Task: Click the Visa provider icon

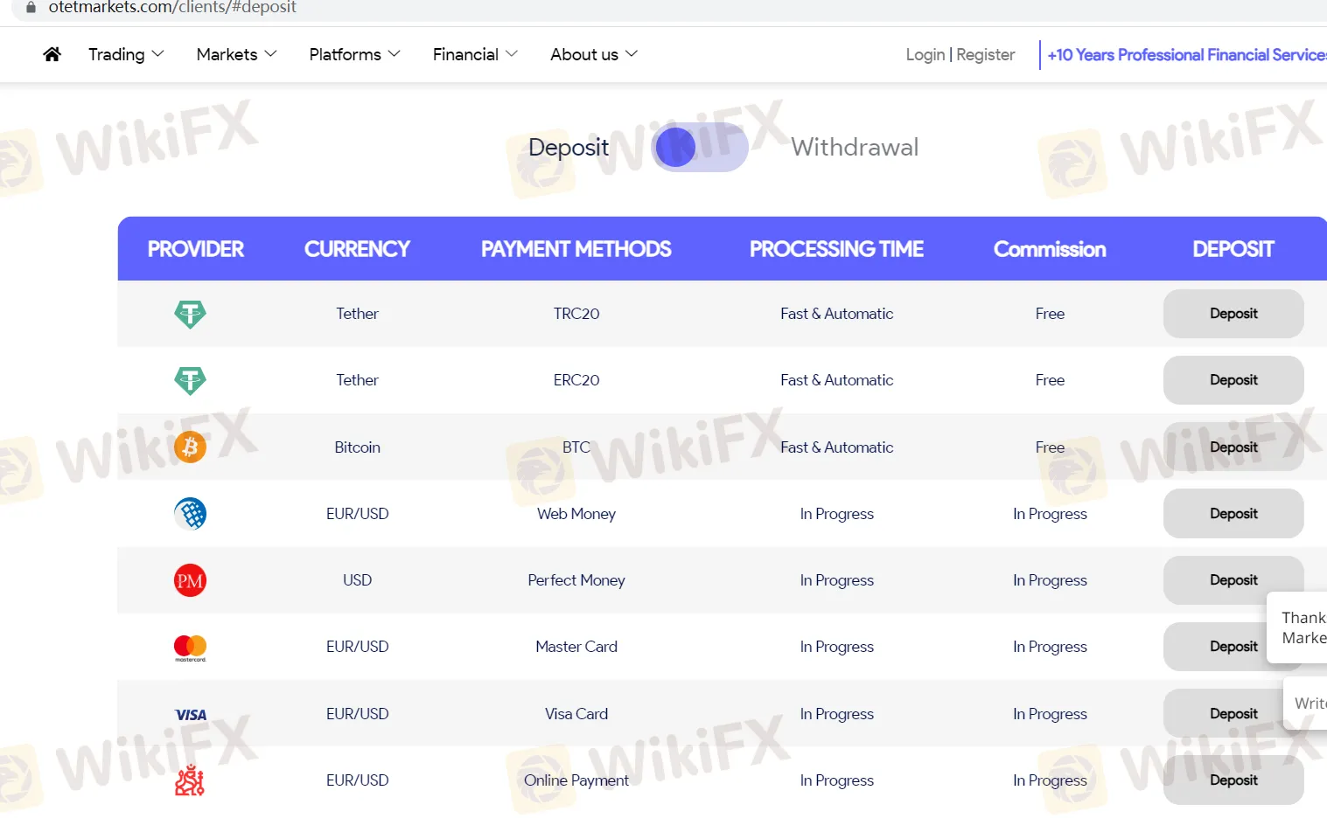Action: pyautogui.click(x=191, y=715)
